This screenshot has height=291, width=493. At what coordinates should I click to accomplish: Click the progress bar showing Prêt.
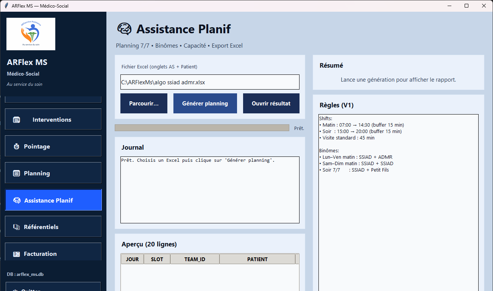pyautogui.click(x=202, y=128)
